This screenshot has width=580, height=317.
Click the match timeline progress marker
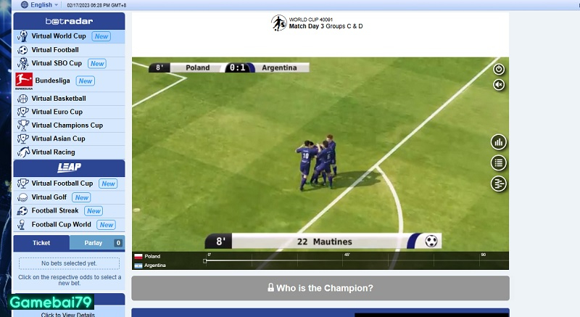point(205,260)
